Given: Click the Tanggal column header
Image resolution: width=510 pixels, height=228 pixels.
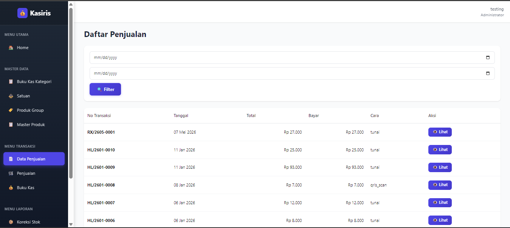Looking at the screenshot, I should 181,116.
